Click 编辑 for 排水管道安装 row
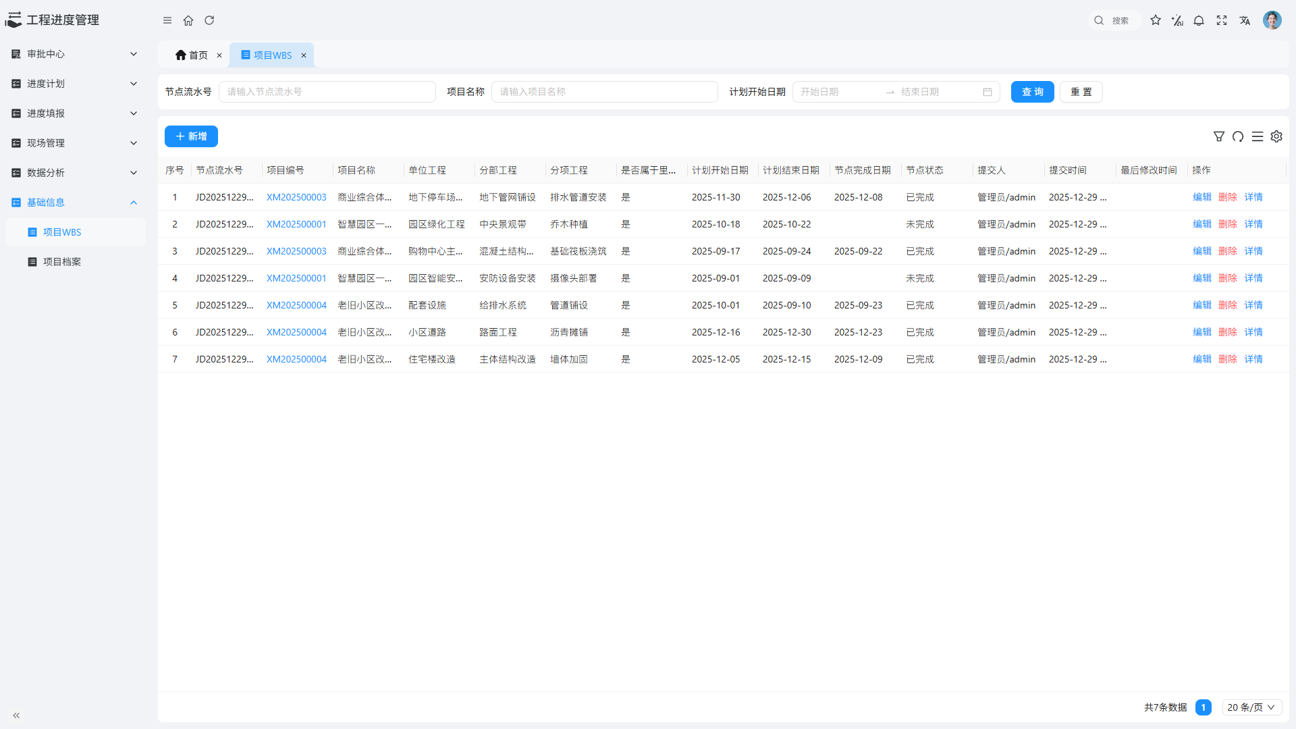The height and width of the screenshot is (729, 1296). click(x=1201, y=197)
